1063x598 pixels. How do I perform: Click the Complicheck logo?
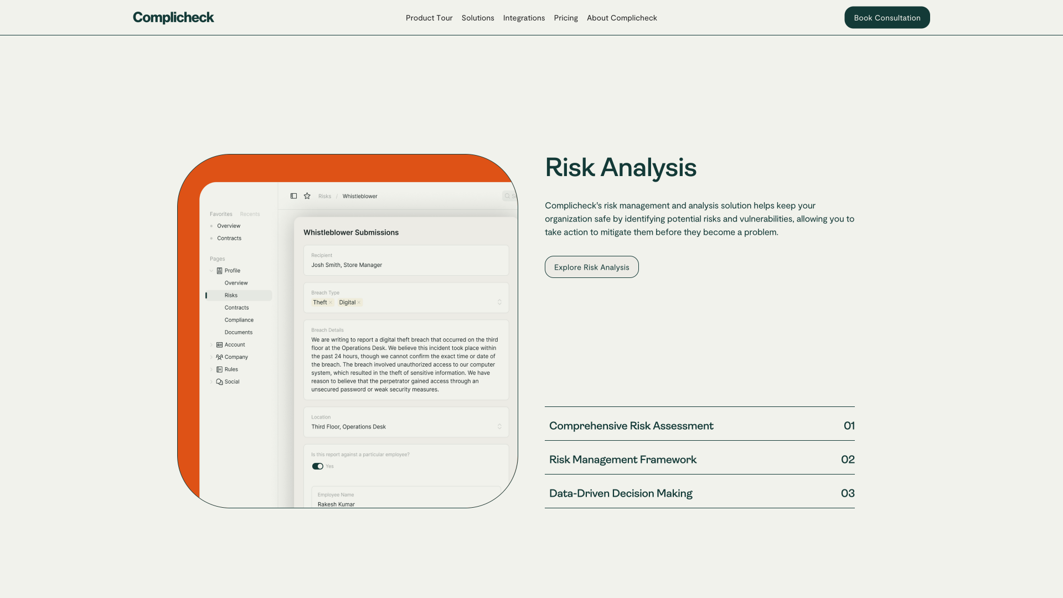coord(173,18)
